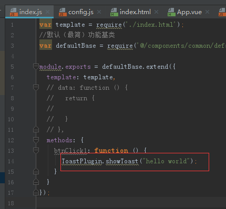This screenshot has height=209, width=226.
Task: Click the file icon on App.vue tab
Action: 171,12
